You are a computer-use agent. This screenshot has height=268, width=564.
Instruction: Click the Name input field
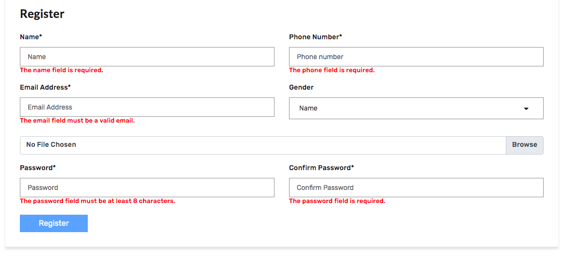tap(147, 57)
